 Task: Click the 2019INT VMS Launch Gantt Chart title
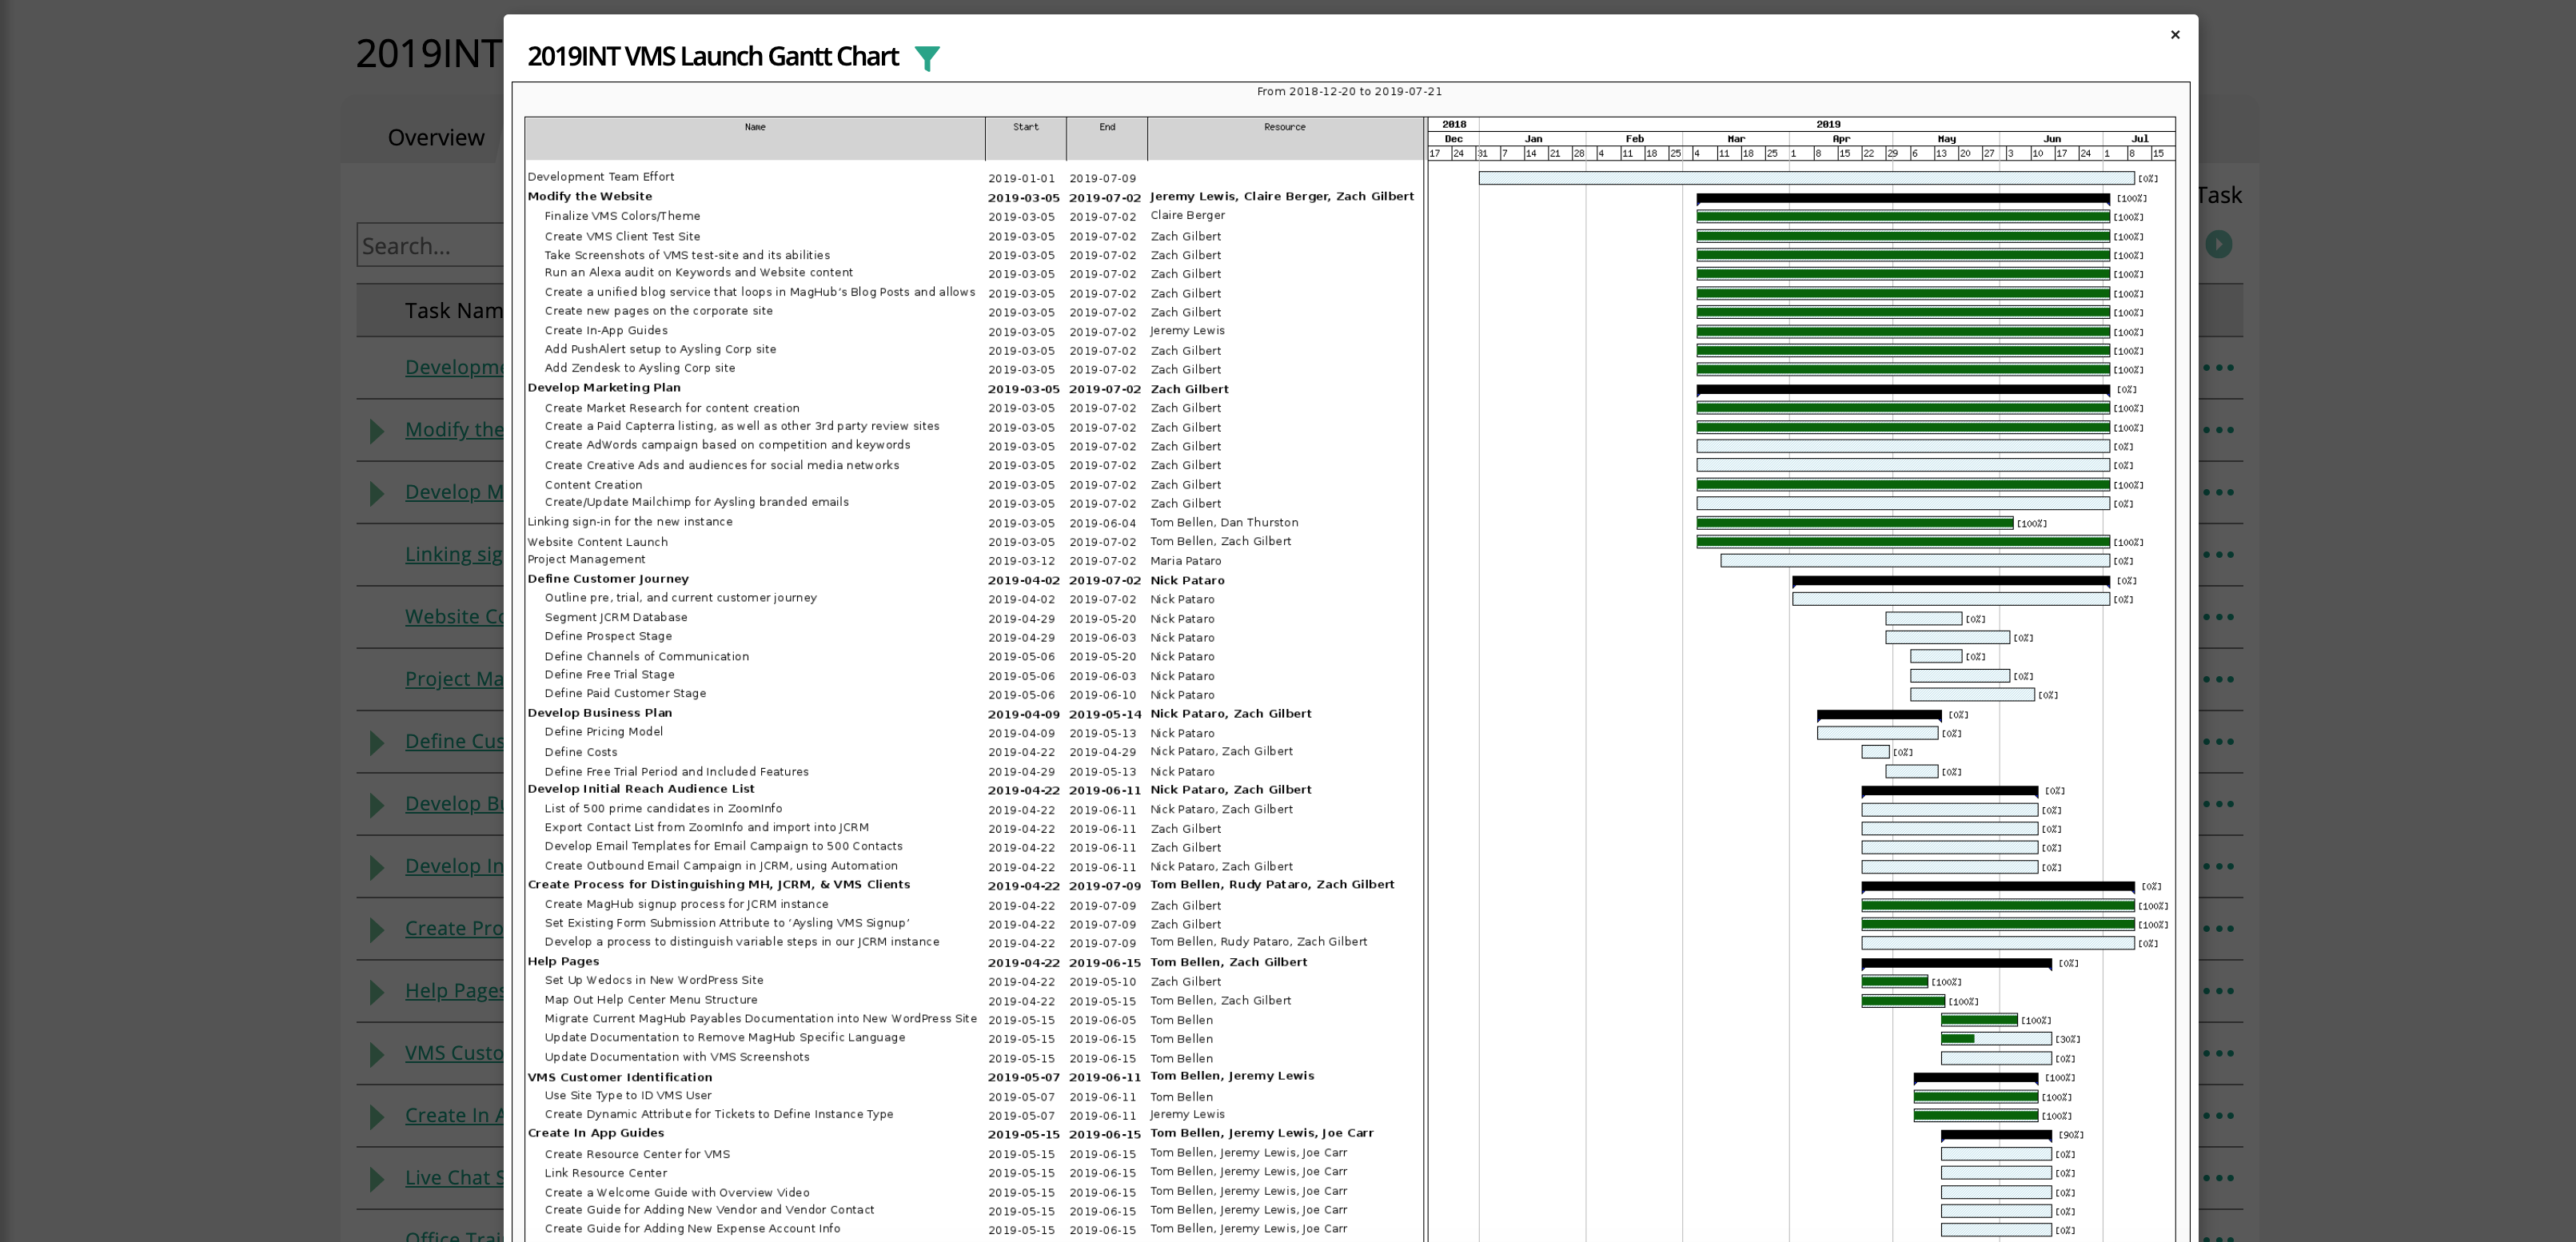[712, 56]
